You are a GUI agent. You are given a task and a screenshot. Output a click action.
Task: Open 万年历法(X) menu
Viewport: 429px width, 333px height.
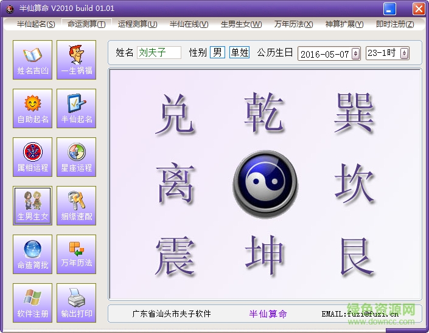[293, 24]
